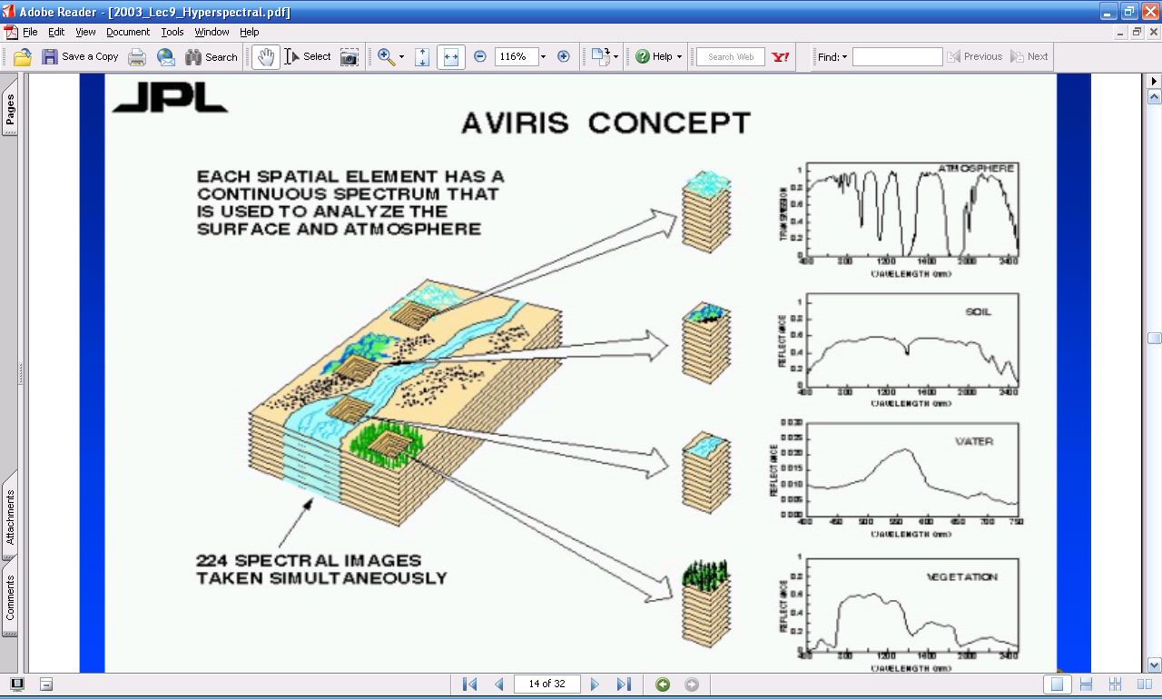This screenshot has width=1162, height=699.
Task: Go to next page arrow
Action: tap(596, 684)
